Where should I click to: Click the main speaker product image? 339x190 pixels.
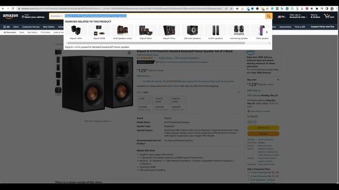pyautogui.click(x=97, y=84)
